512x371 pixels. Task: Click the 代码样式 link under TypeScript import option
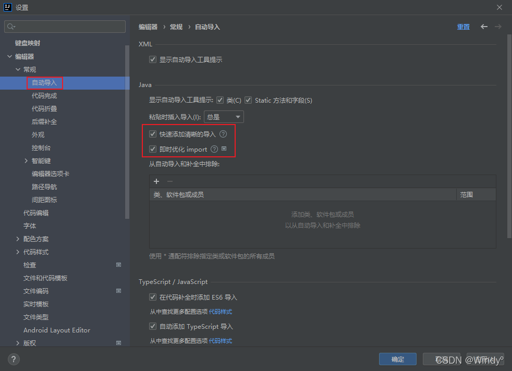pos(221,341)
